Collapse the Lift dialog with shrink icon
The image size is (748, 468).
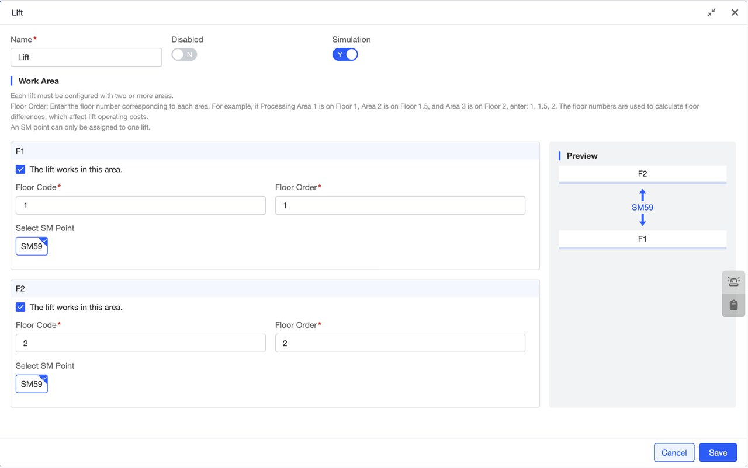click(x=711, y=13)
